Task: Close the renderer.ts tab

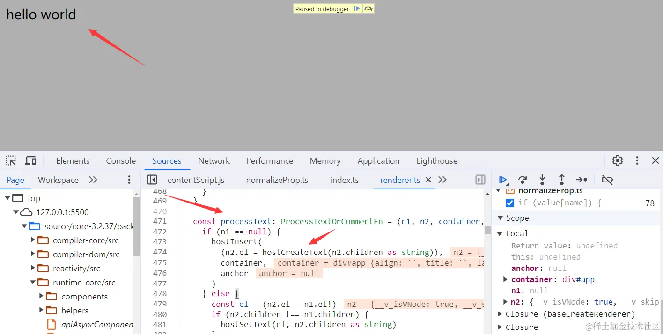Action: pos(428,180)
